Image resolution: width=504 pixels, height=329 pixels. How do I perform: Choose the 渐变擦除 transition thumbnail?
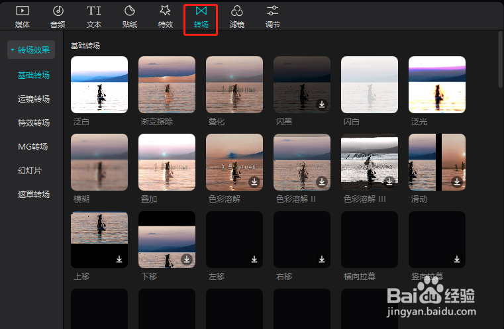point(167,85)
